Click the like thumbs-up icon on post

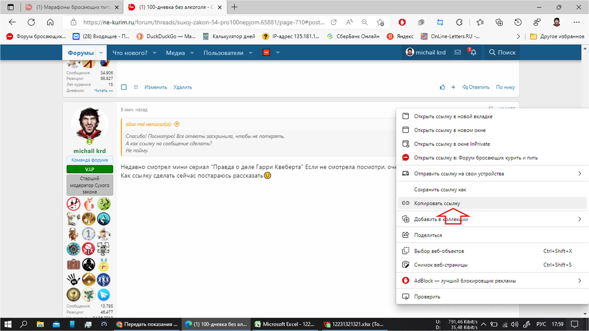tap(442, 87)
